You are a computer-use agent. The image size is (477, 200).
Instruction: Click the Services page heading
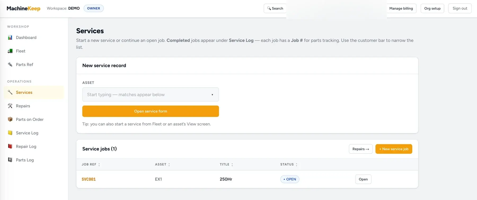click(90, 31)
